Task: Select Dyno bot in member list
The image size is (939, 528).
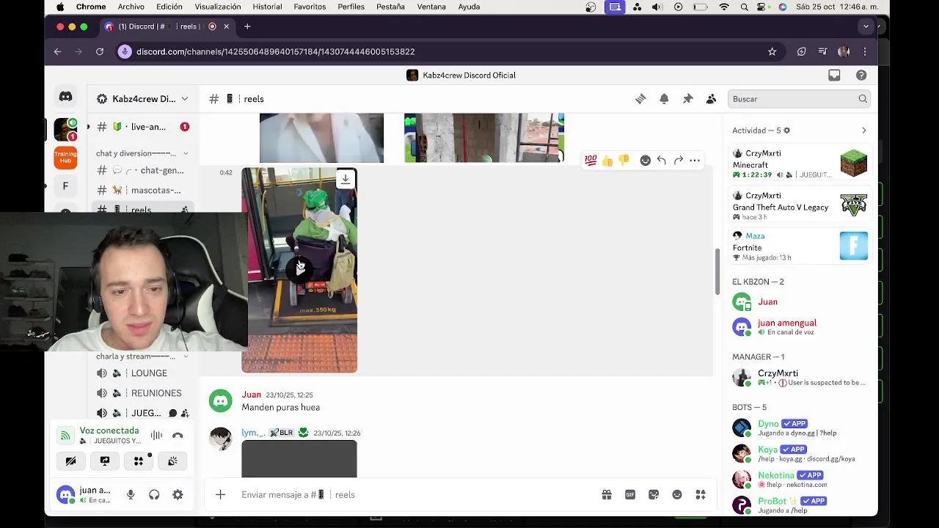Action: coord(800,428)
